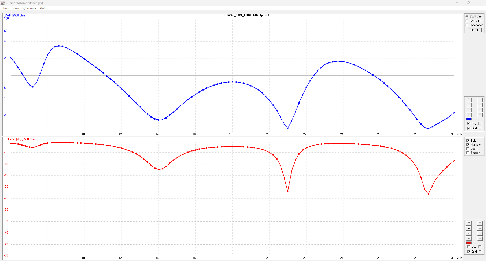Click the SWR dip marker near 21 MHz
486x261 pixels.
click(288, 128)
